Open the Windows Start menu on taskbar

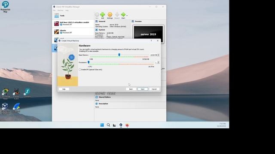[102, 125]
